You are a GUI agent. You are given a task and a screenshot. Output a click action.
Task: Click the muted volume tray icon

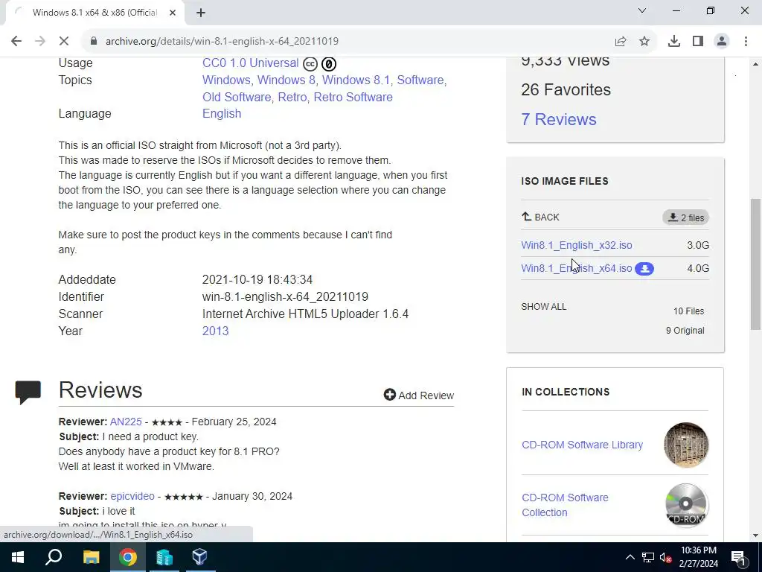[666, 557]
